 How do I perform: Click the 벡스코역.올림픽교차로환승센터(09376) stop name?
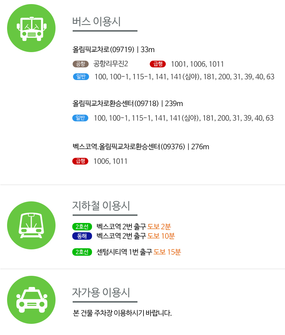tap(129, 147)
